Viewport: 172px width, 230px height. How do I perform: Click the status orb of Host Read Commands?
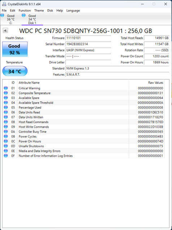pyautogui.click(x=6, y=122)
